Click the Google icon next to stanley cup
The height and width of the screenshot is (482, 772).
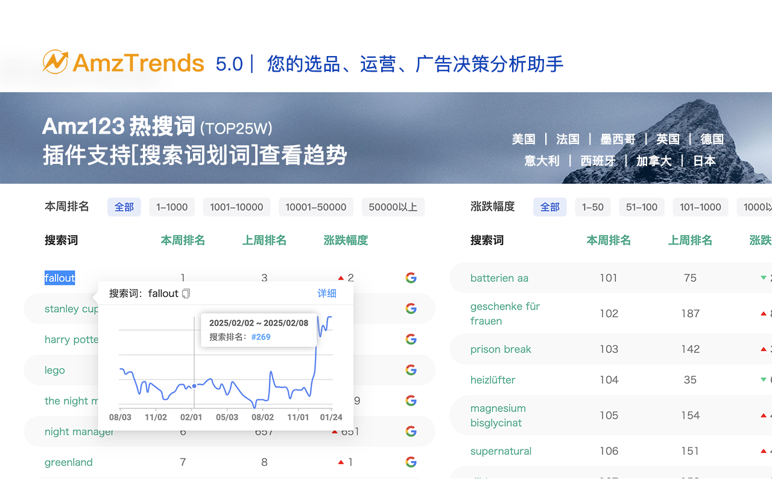[x=411, y=308]
